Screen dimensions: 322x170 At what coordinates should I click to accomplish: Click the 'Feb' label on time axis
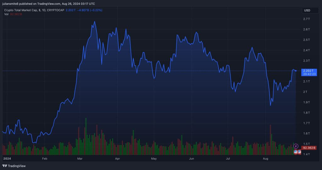click(45, 158)
